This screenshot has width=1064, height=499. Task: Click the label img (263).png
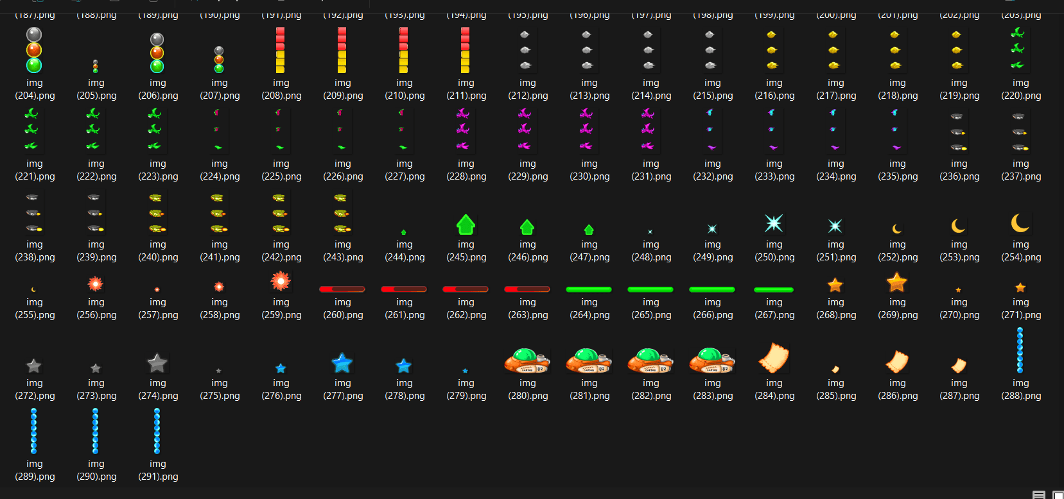coord(528,309)
